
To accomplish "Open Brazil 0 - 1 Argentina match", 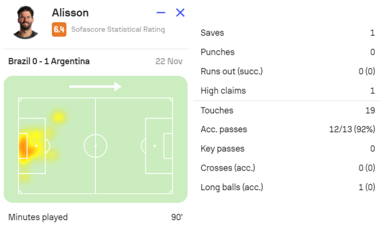I will point(49,61).
